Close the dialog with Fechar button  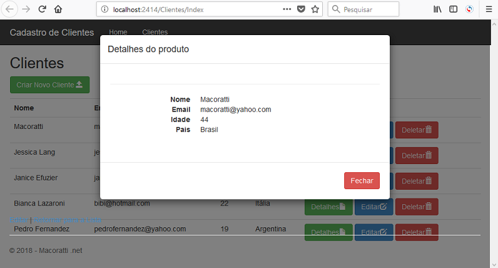(362, 180)
